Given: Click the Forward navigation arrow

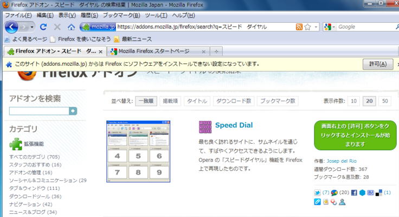Looking at the screenshot, I should [24, 27].
